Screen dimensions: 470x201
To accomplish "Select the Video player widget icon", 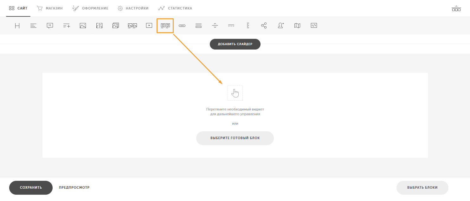I will (x=149, y=26).
